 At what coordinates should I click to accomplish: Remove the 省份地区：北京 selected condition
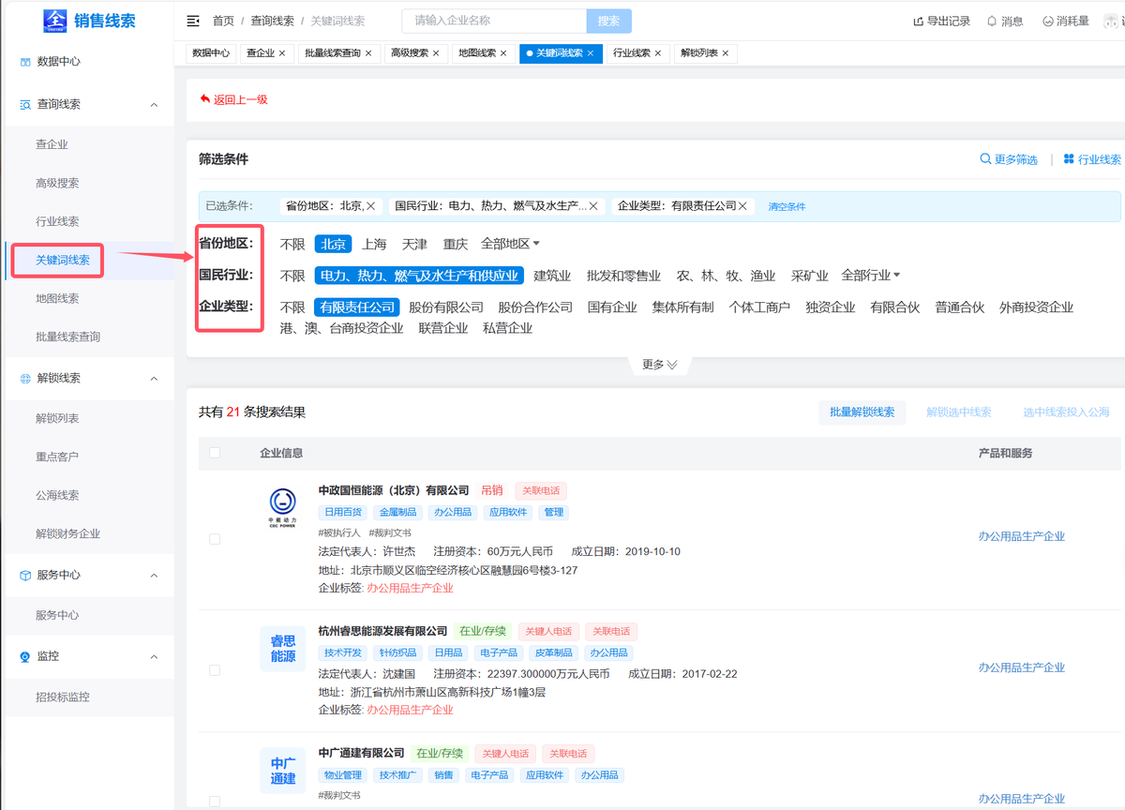click(371, 206)
